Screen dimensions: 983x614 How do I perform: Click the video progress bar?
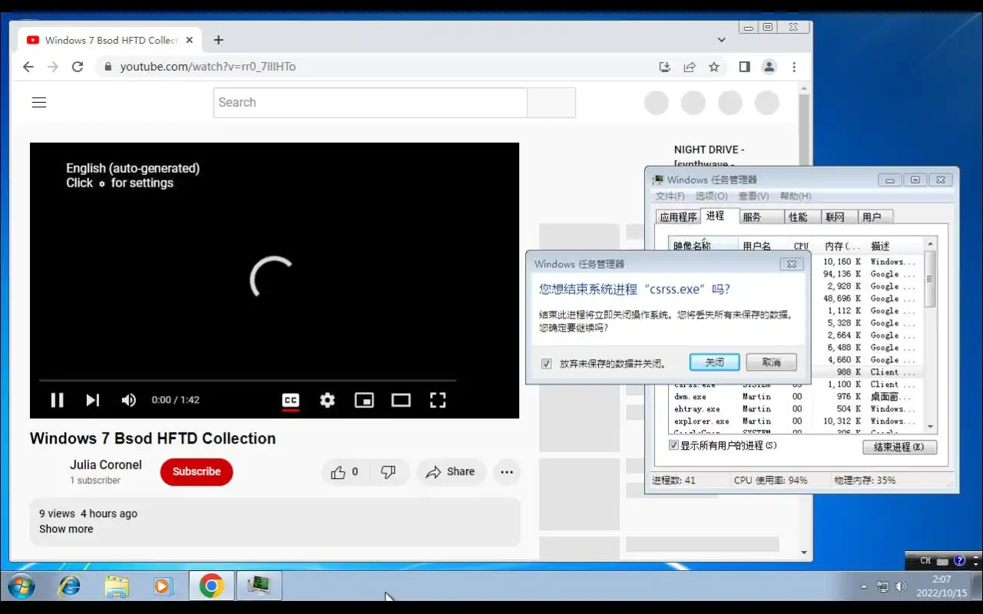tap(247, 380)
